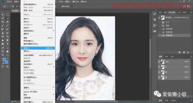
Task: Change the screen mode icon in toolbox
Action: coord(7,67)
